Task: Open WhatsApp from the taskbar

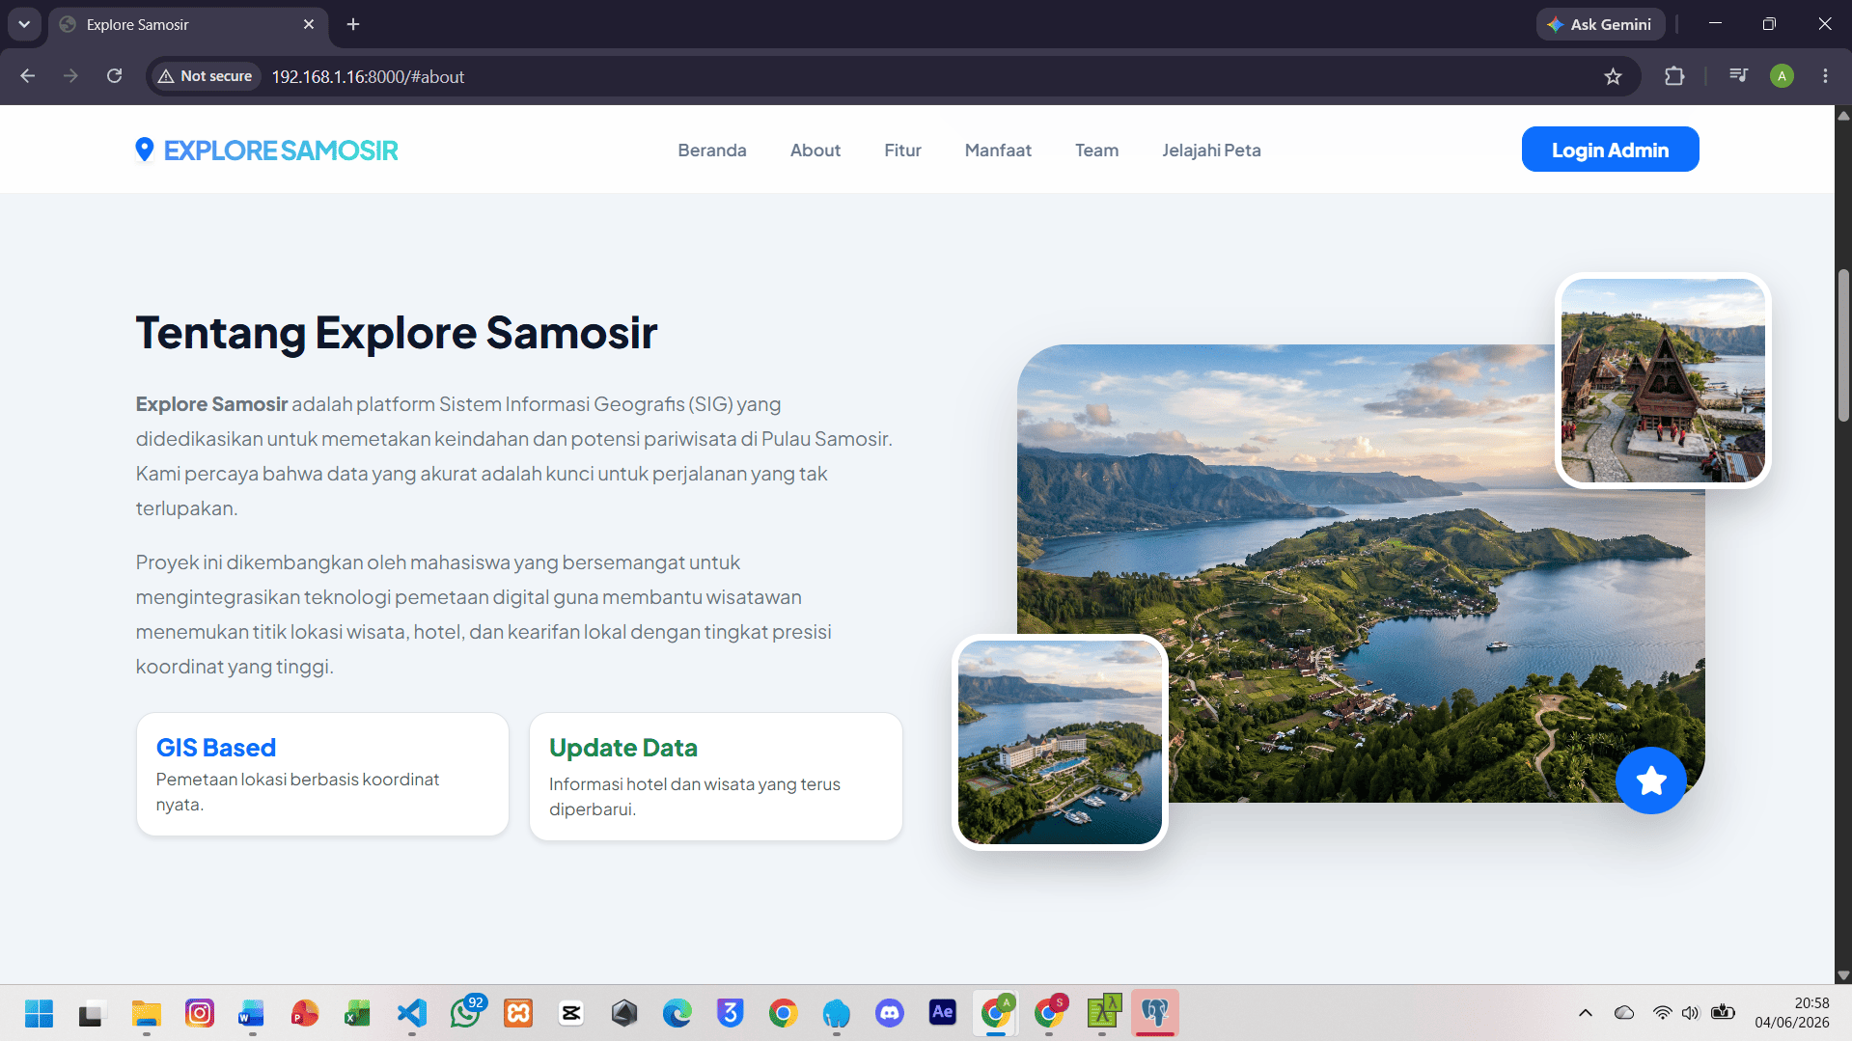Action: click(x=466, y=1013)
